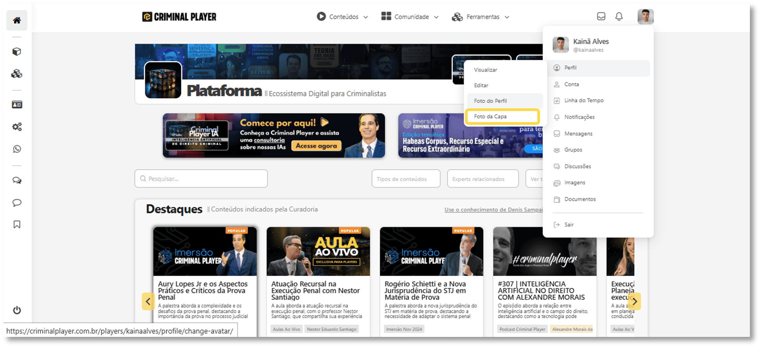Image resolution: width=761 pixels, height=348 pixels.
Task: Expand the Conteúdos dropdown menu
Action: click(x=342, y=17)
